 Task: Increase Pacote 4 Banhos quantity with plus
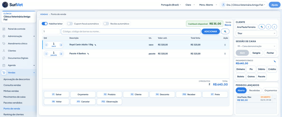(x=61, y=54)
